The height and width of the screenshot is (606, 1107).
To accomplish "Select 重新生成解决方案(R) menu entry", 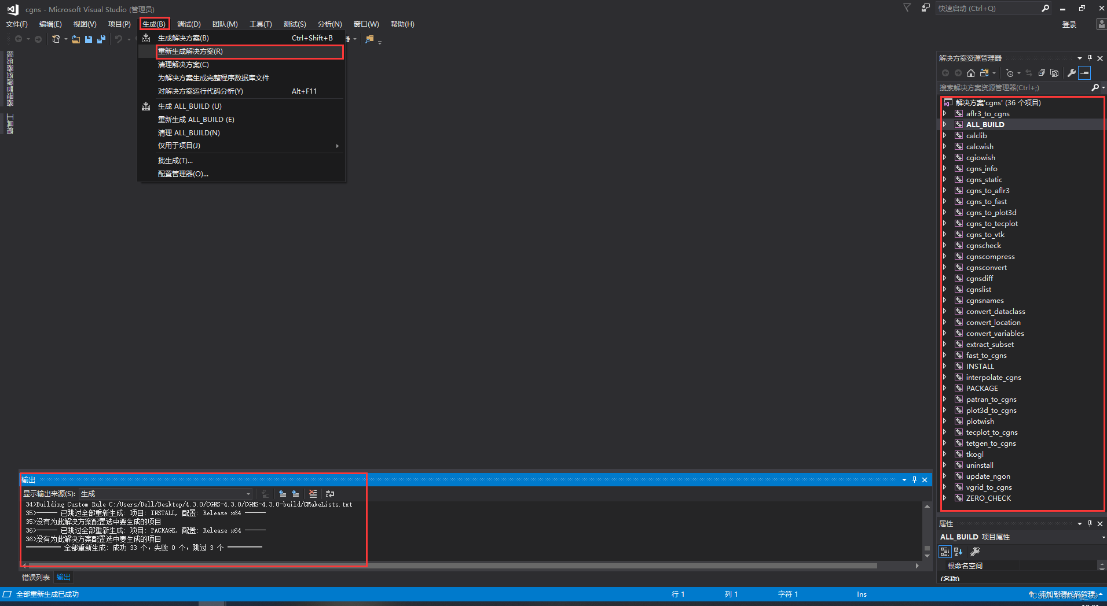I will pyautogui.click(x=241, y=51).
